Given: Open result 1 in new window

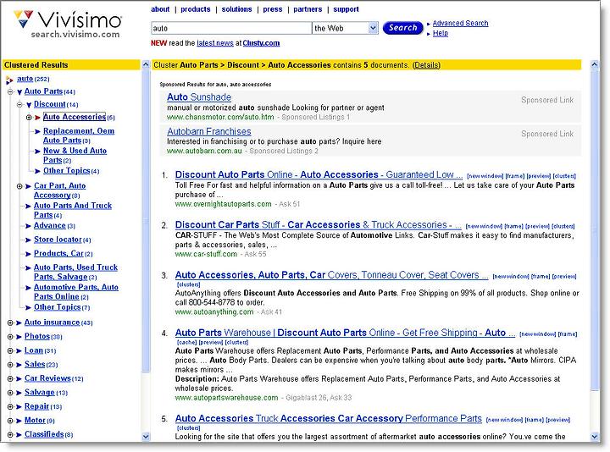Looking at the screenshot, I should (485, 176).
